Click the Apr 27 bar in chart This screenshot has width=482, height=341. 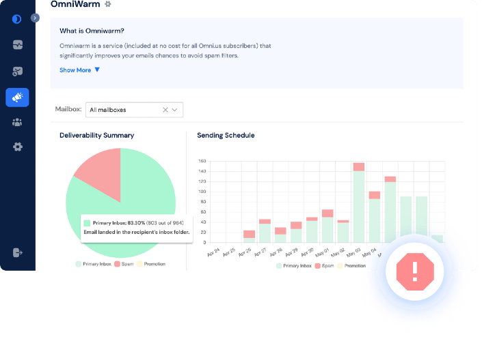click(265, 231)
